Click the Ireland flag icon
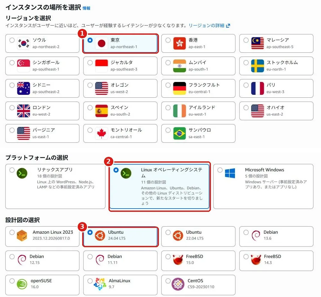 179,111
